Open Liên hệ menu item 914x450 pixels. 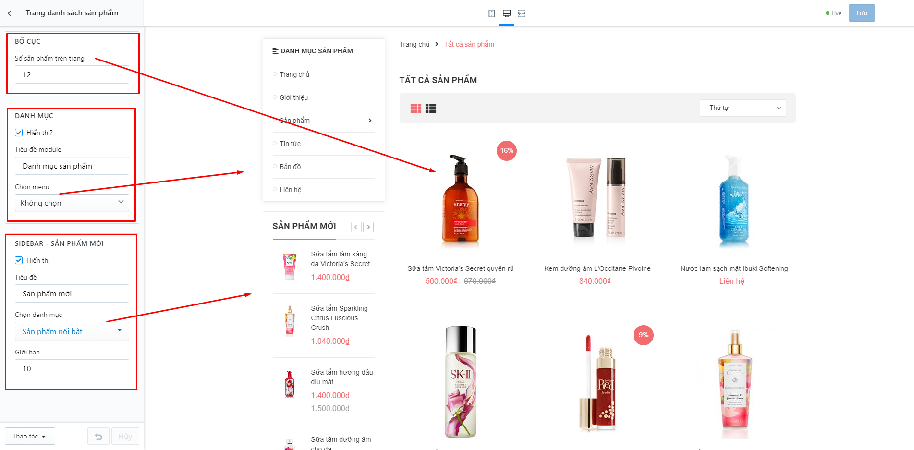[291, 190]
